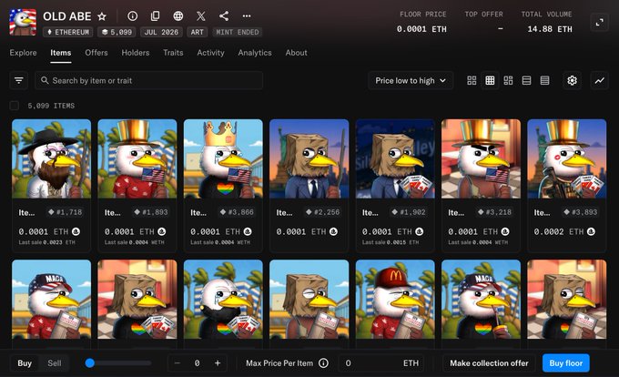Click the rarity rank #3,866 badge

pyautogui.click(x=238, y=212)
